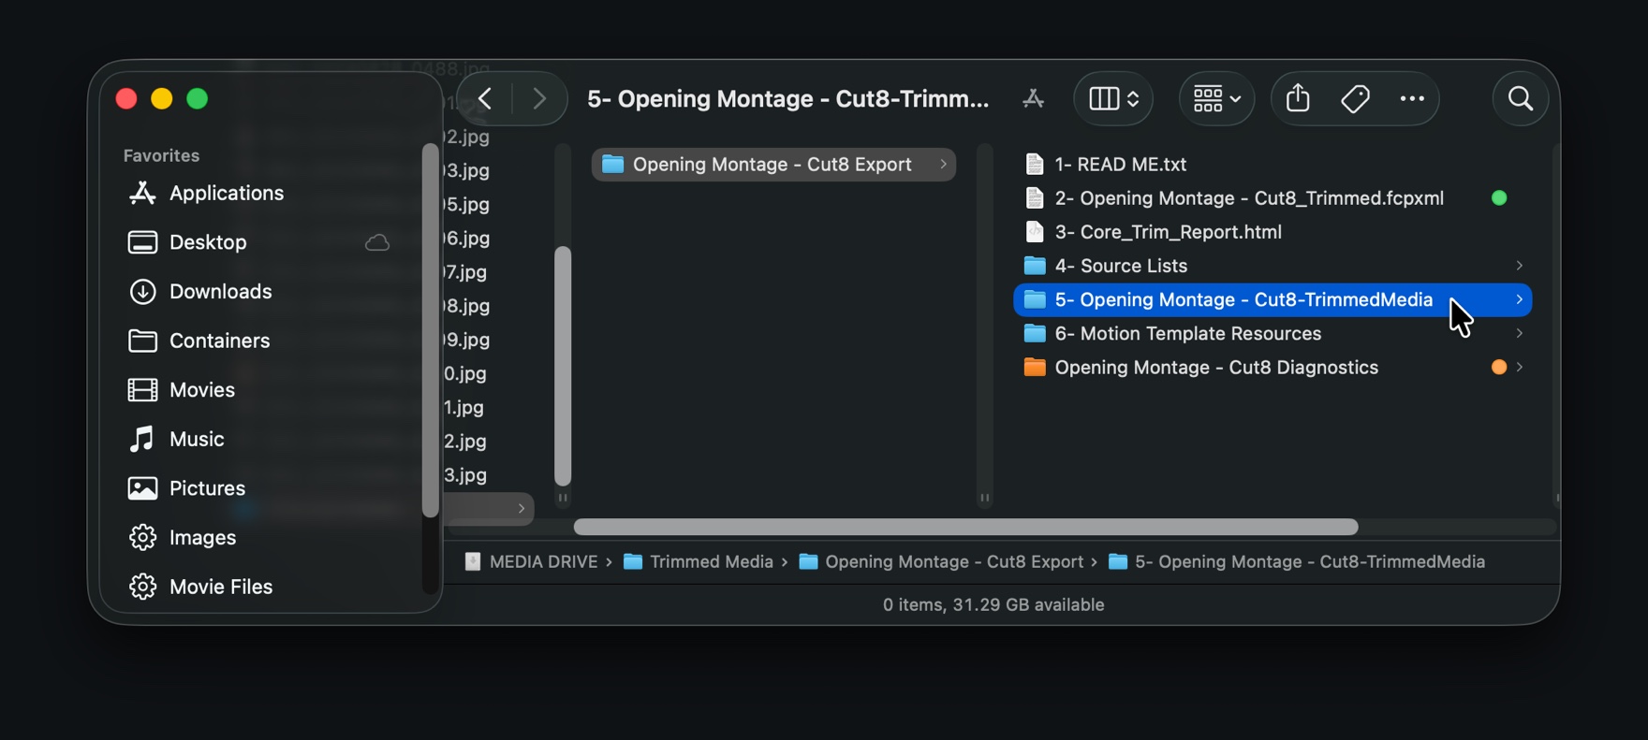Switch view with the column view button
Screen dimensions: 1648x740
pyautogui.click(x=1113, y=98)
